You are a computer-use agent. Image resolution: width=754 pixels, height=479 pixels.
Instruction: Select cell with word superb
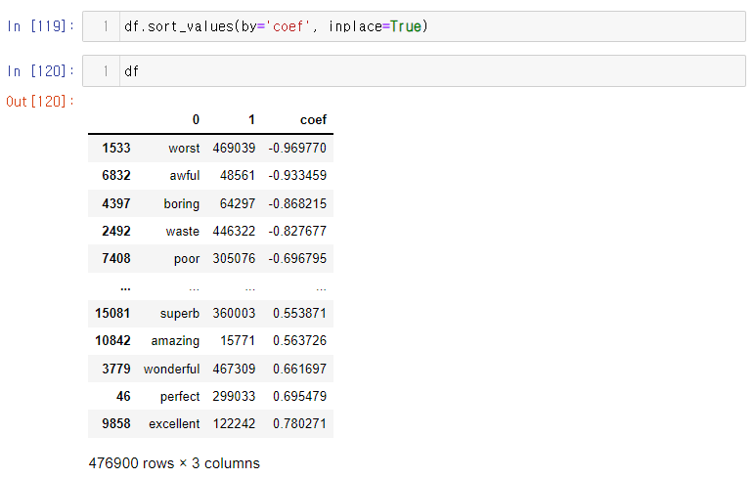tap(179, 313)
